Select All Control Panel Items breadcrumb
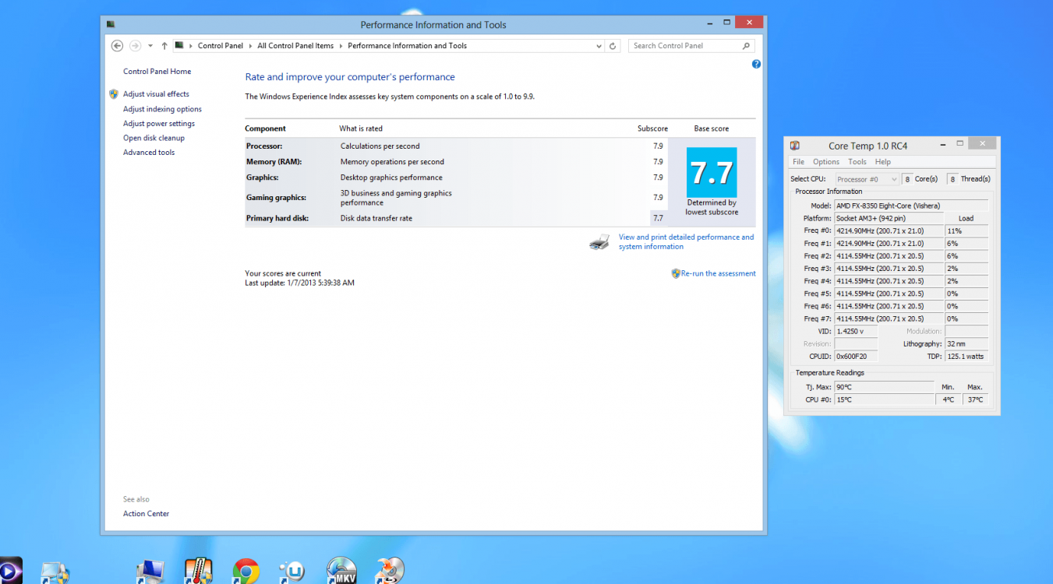 click(x=295, y=46)
